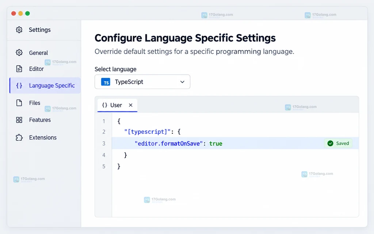374x234 pixels.
Task: Click the "editor.formatOnSave" key
Action: [169, 143]
